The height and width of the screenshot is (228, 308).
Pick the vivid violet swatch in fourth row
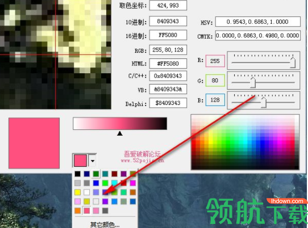click(x=105, y=201)
